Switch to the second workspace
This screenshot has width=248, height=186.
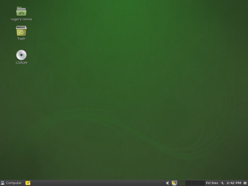tap(188, 183)
